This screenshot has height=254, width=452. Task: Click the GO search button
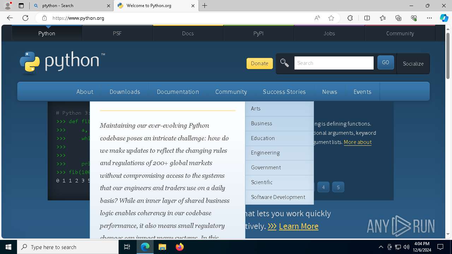coord(386,62)
